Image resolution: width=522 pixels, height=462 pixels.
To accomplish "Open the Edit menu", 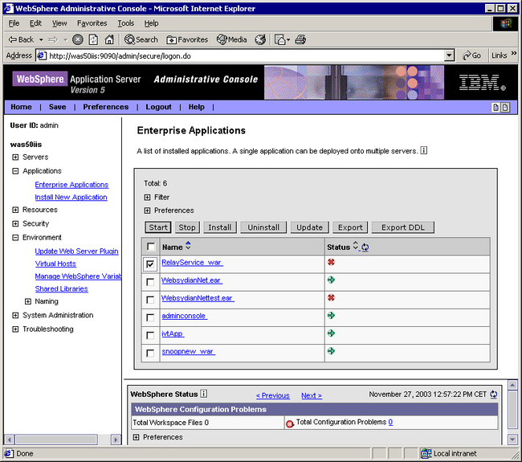I will (35, 23).
